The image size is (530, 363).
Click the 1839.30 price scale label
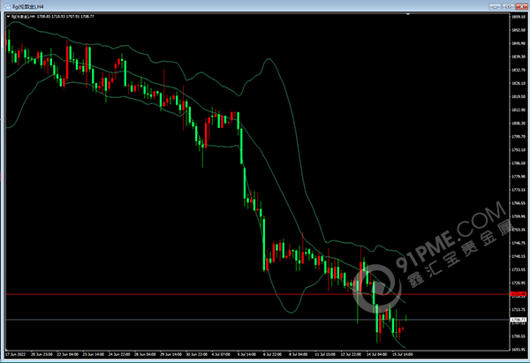519,57
